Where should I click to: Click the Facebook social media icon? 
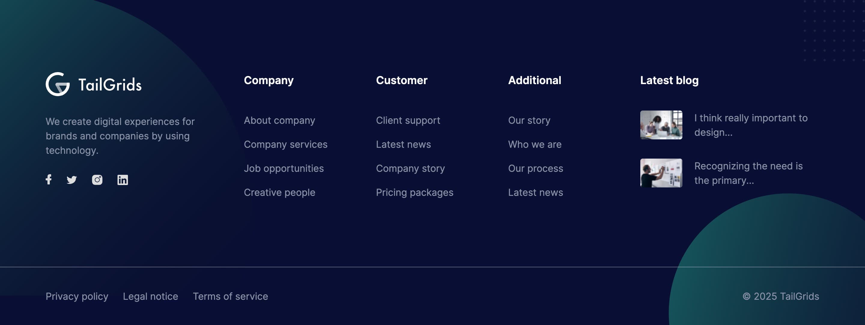point(49,180)
